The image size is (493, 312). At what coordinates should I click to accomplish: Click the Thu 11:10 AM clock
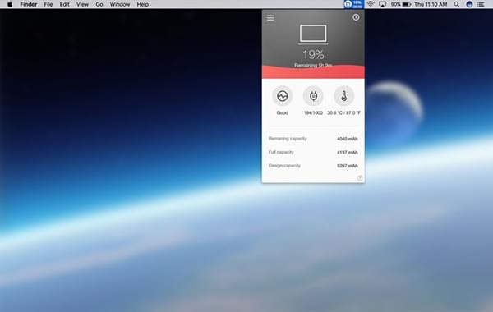pyautogui.click(x=431, y=4)
